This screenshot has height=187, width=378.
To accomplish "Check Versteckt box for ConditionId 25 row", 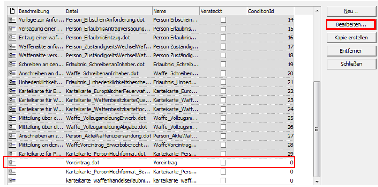I will [223, 118].
